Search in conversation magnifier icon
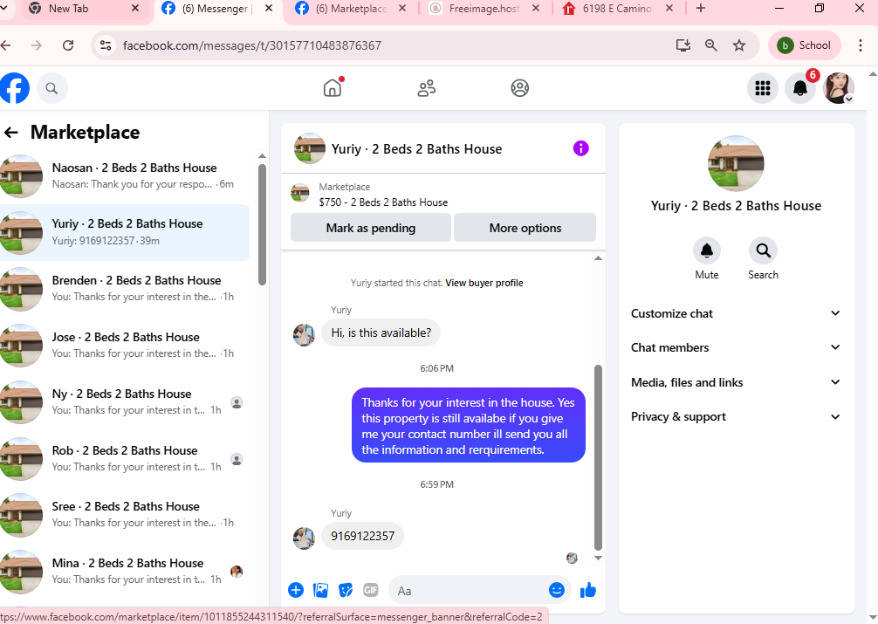Image resolution: width=878 pixels, height=624 pixels. coord(763,250)
